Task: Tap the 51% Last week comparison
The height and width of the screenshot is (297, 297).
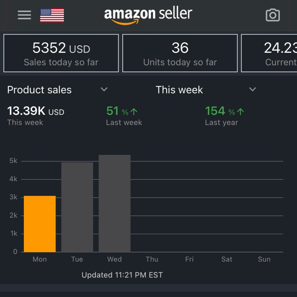Action: 124,115
